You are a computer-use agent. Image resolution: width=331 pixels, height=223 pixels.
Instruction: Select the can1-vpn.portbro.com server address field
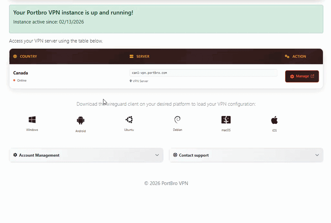coord(203,73)
